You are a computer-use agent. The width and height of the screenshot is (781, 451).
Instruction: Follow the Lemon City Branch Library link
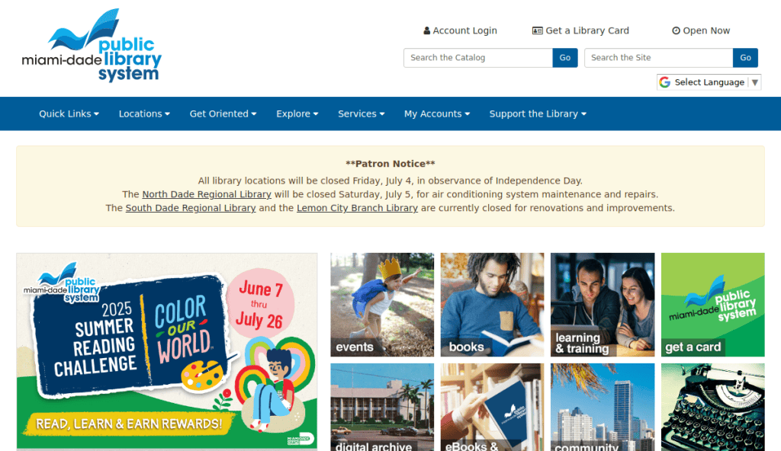[x=357, y=208]
